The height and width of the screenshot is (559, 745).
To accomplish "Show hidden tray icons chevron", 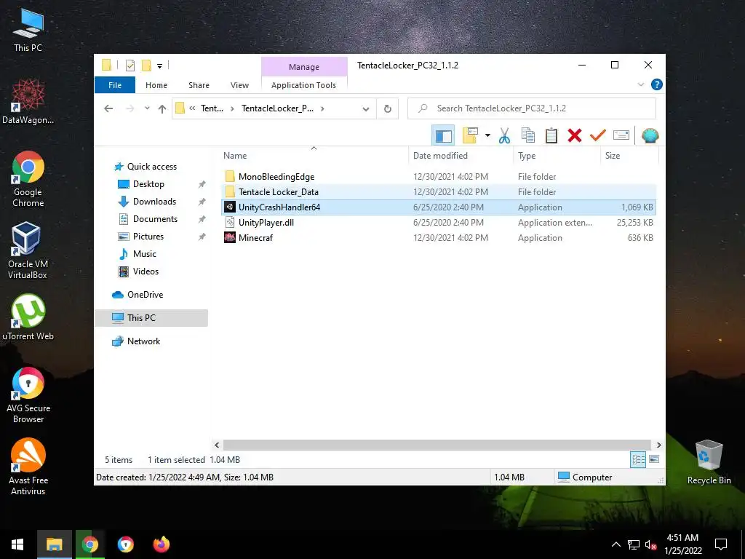I will 615,544.
